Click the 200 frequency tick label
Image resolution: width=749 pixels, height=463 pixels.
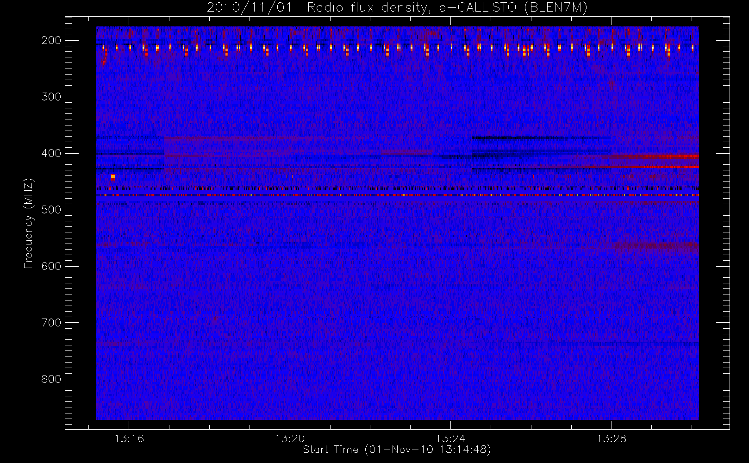tap(51, 40)
